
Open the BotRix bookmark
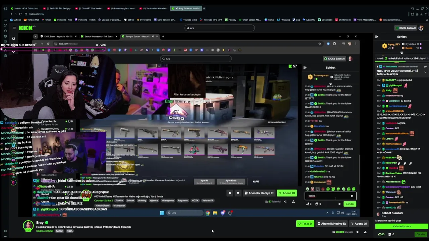pos(129,20)
